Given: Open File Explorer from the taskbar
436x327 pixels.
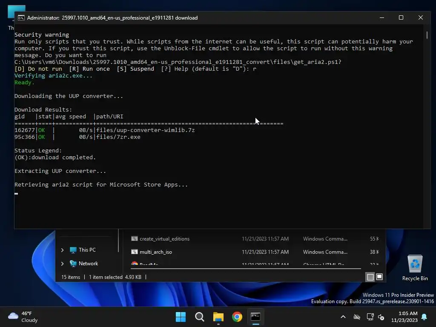Looking at the screenshot, I should (218, 317).
